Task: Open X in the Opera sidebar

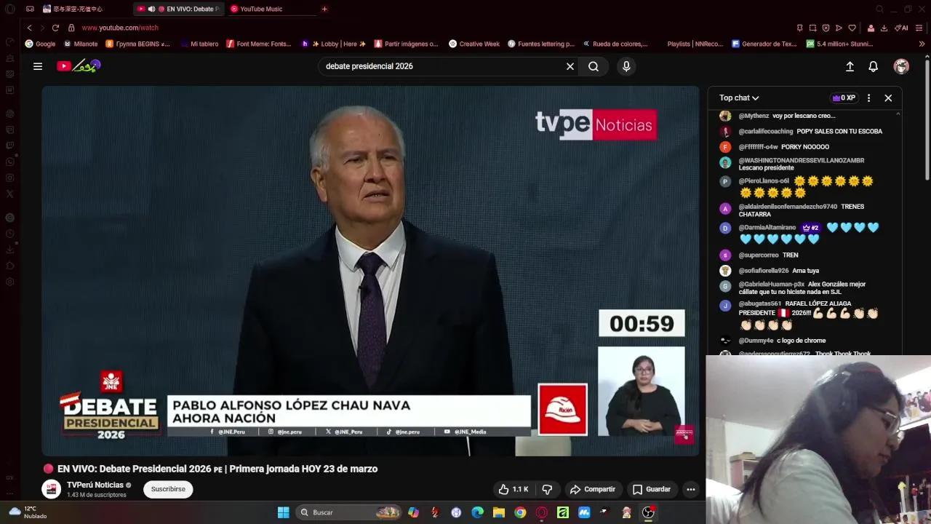Action: pyautogui.click(x=10, y=194)
